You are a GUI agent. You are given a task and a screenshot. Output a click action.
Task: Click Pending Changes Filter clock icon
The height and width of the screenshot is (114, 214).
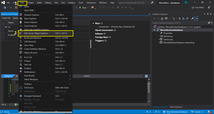pyautogui.click(x=174, y=19)
